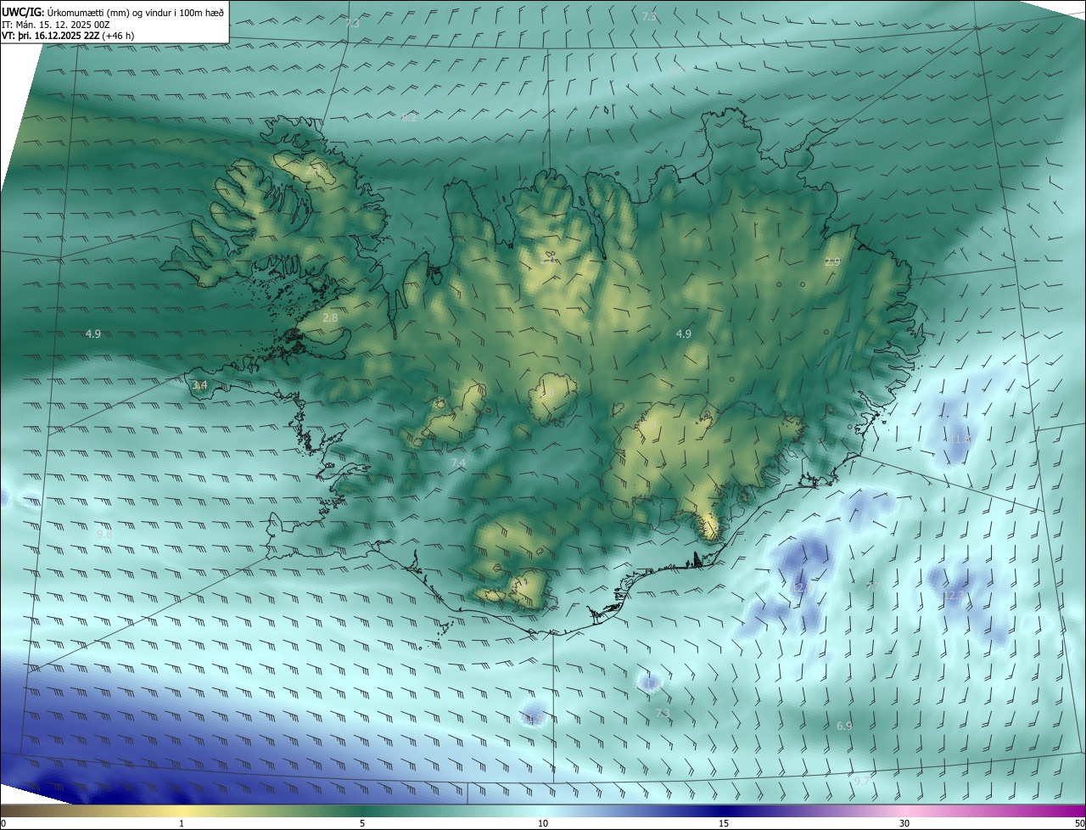Click the '2.8' value on the western peninsula
1086x830 pixels.
[x=330, y=317]
